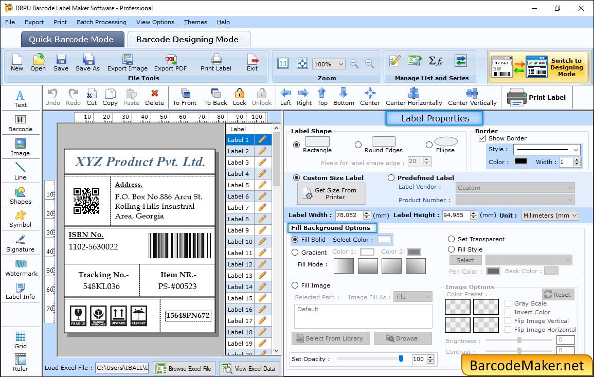Screen dimensions: 594x377
Task: Click border Color black swatch
Action: coord(521,161)
